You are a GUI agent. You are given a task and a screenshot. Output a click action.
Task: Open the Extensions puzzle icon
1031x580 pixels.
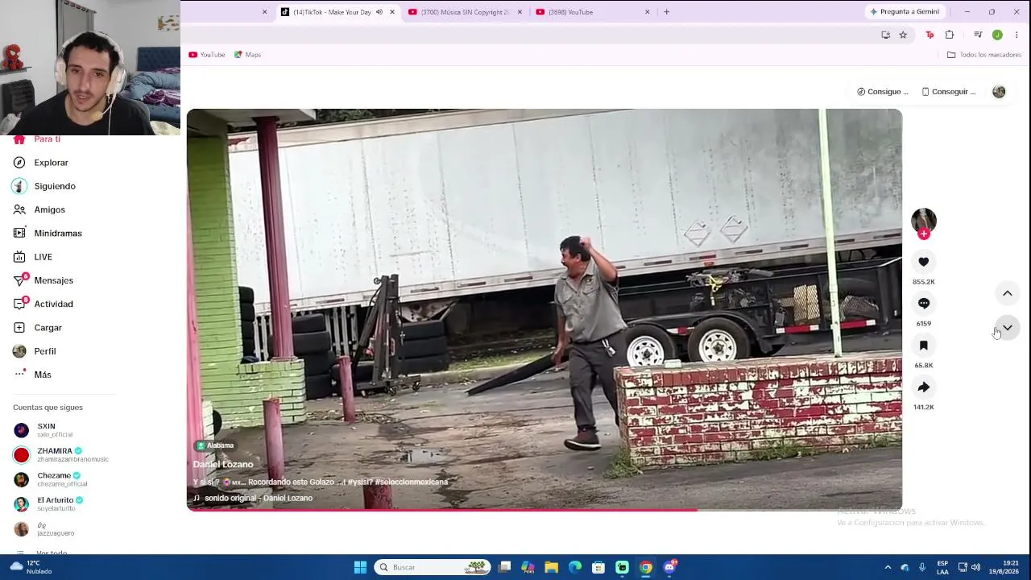[x=950, y=35]
